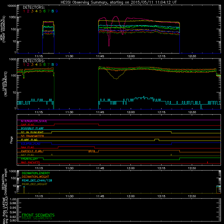
Task: Select red detector "1" in front segments legend
Action: click(x=24, y=11)
